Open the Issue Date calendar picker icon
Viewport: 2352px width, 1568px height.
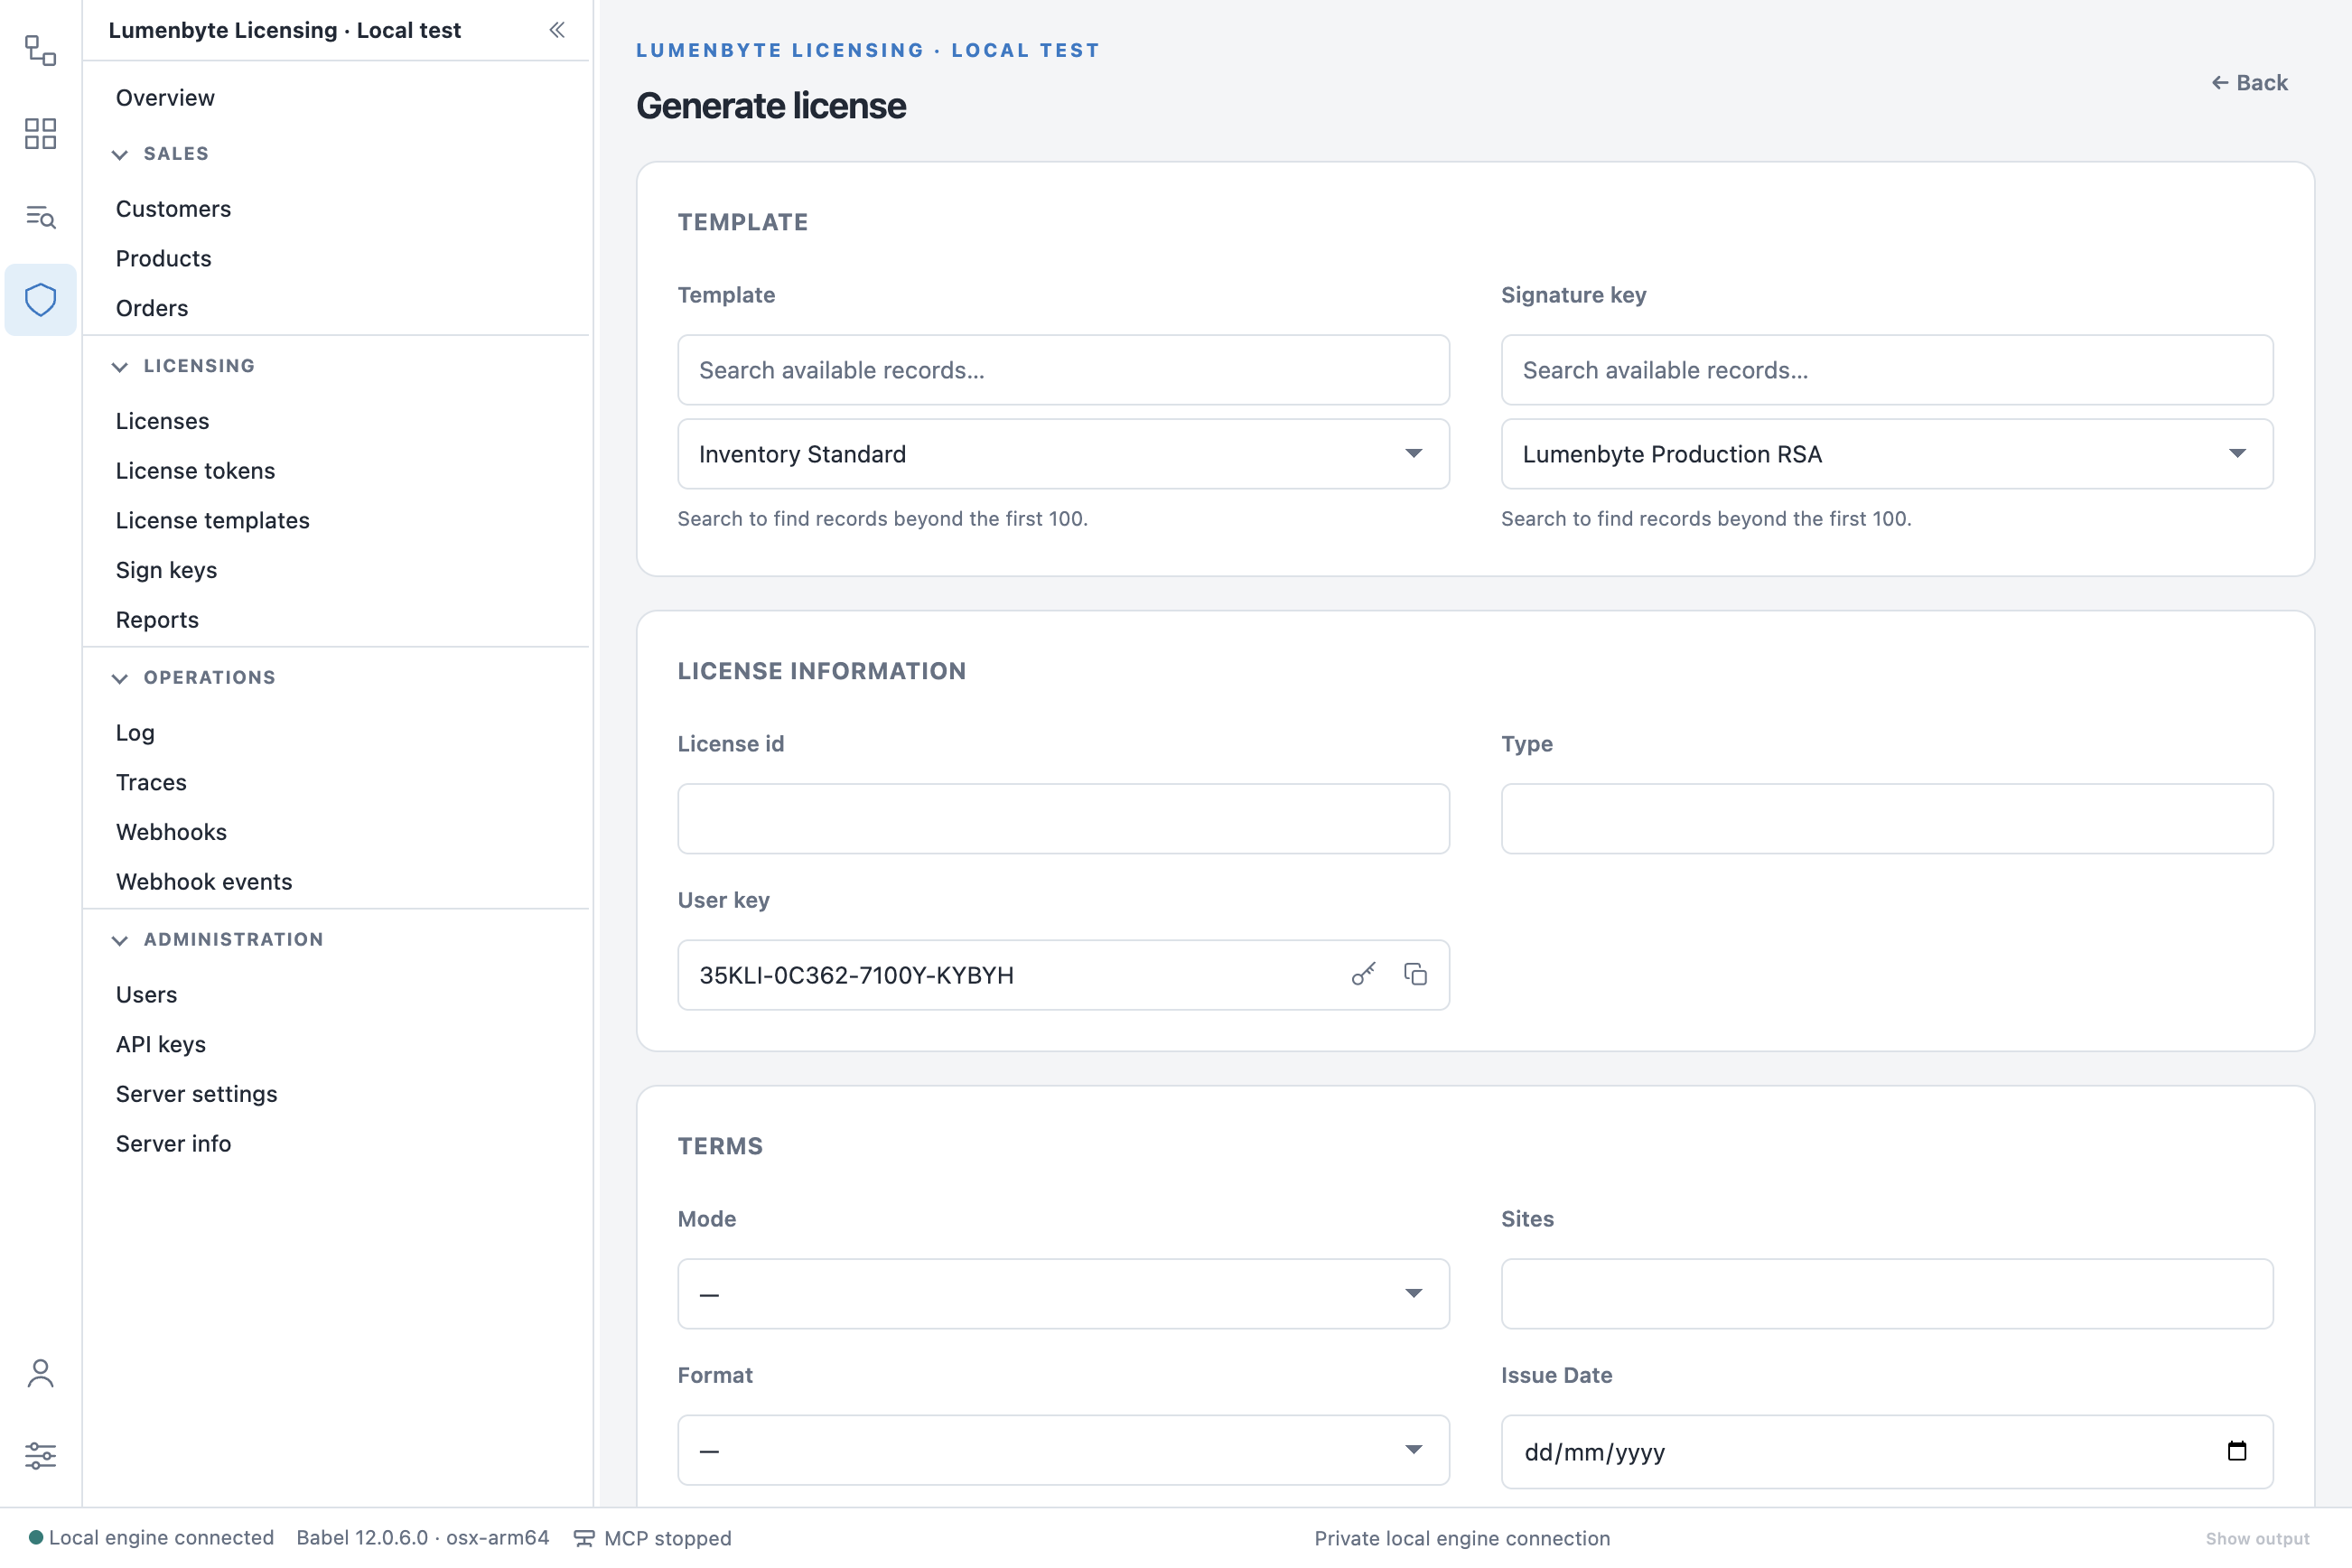2237,1451
